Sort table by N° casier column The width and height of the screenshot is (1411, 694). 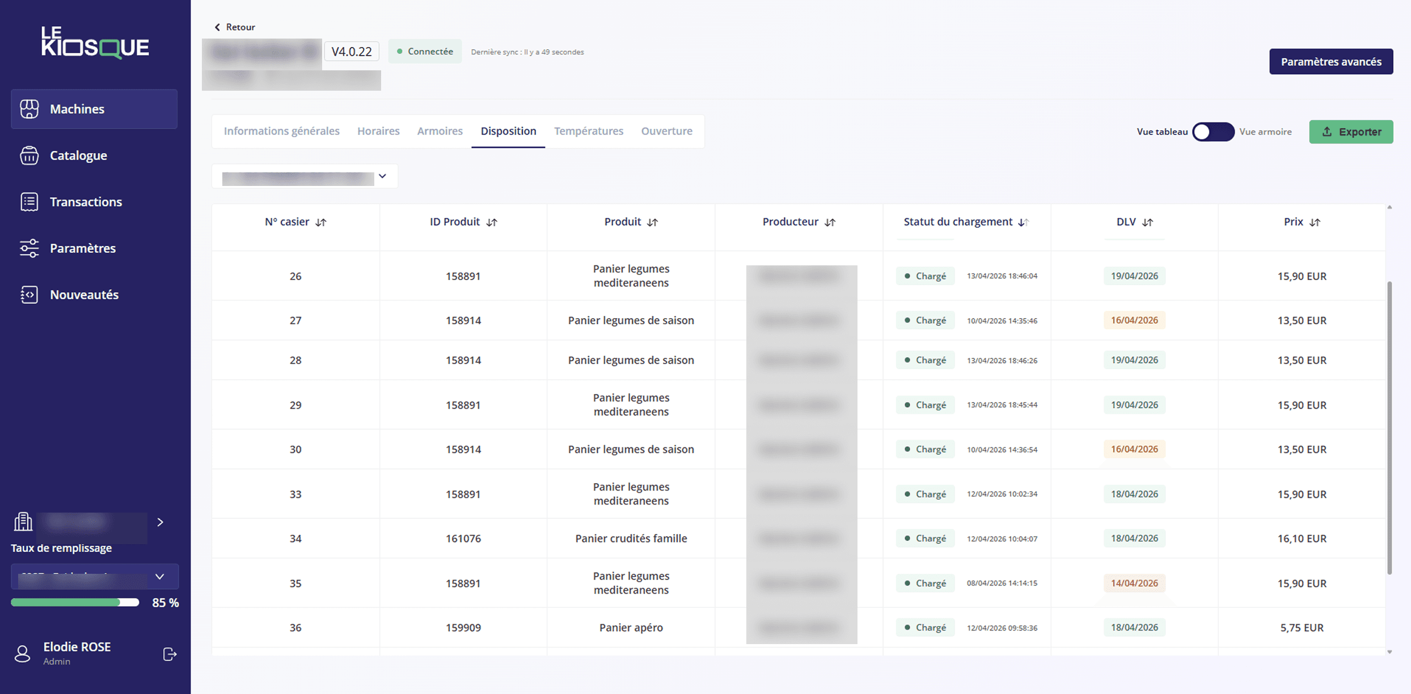[x=321, y=222]
